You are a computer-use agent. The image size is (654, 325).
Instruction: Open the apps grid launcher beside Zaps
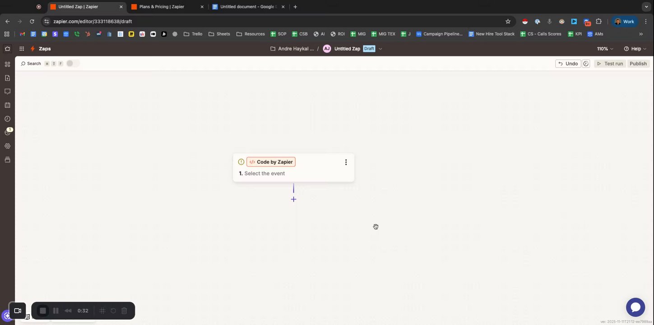click(x=22, y=49)
